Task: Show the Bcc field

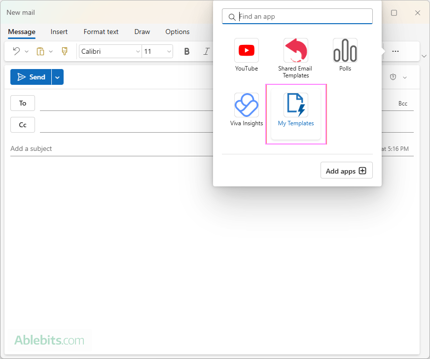Action: point(402,104)
